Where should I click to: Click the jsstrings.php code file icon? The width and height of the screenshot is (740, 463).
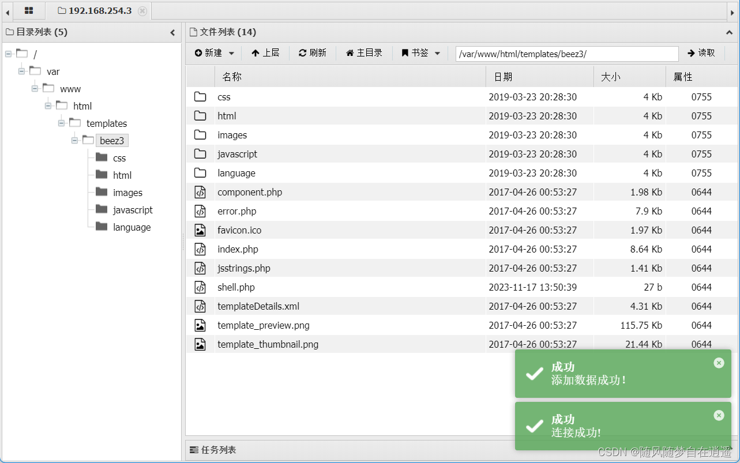click(200, 268)
